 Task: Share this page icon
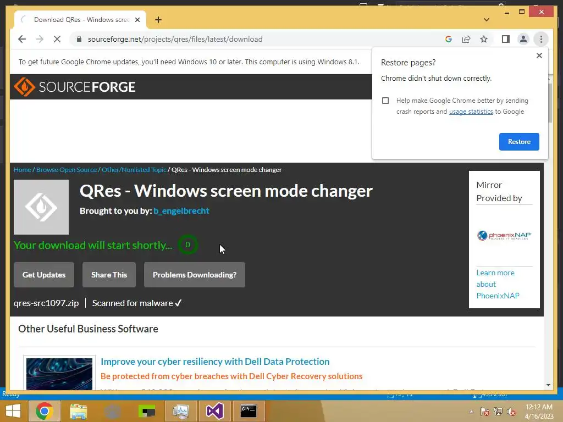(x=466, y=39)
